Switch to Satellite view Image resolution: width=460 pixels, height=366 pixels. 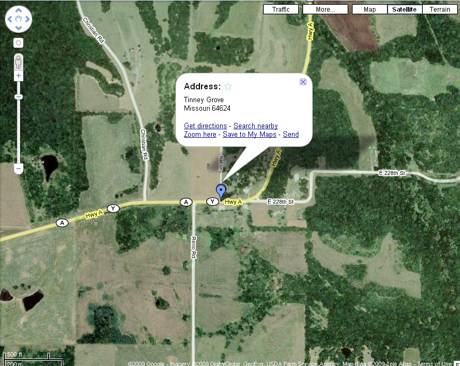404,10
